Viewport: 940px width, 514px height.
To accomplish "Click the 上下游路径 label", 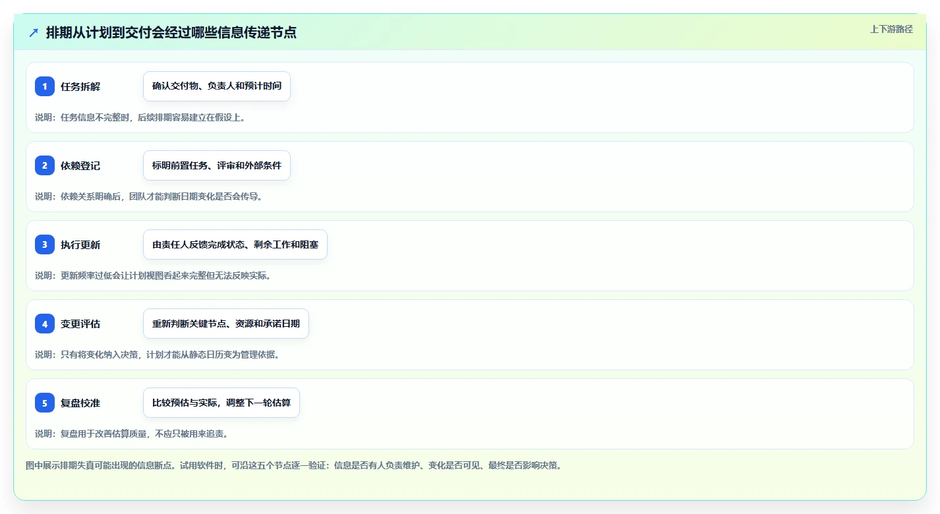I will 891,29.
